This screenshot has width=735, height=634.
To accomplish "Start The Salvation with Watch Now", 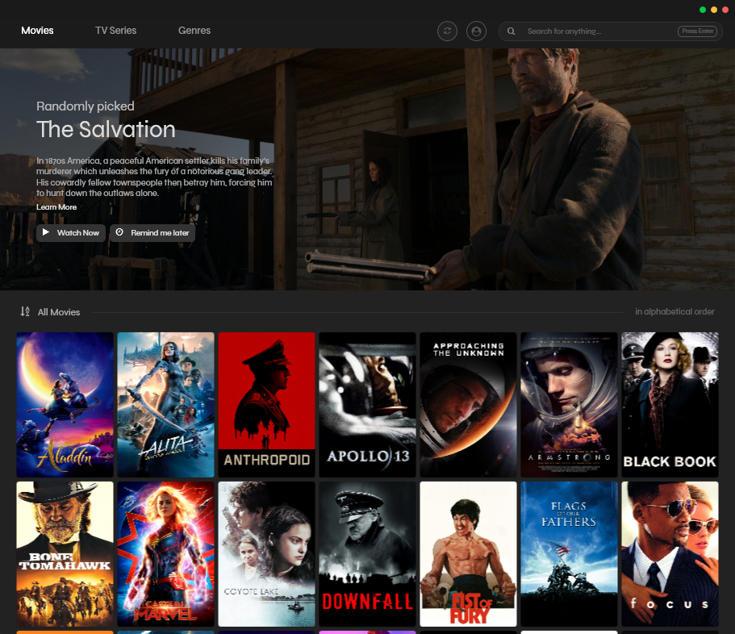I will pyautogui.click(x=71, y=233).
